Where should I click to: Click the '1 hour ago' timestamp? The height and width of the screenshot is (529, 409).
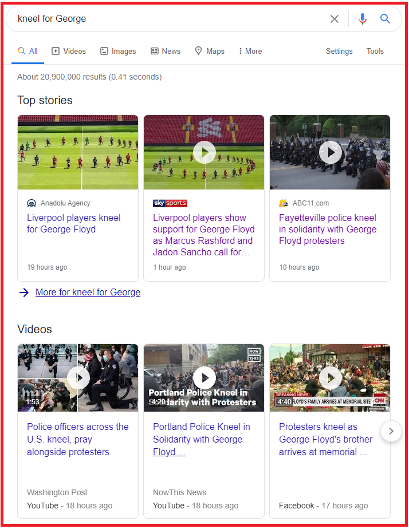(170, 267)
